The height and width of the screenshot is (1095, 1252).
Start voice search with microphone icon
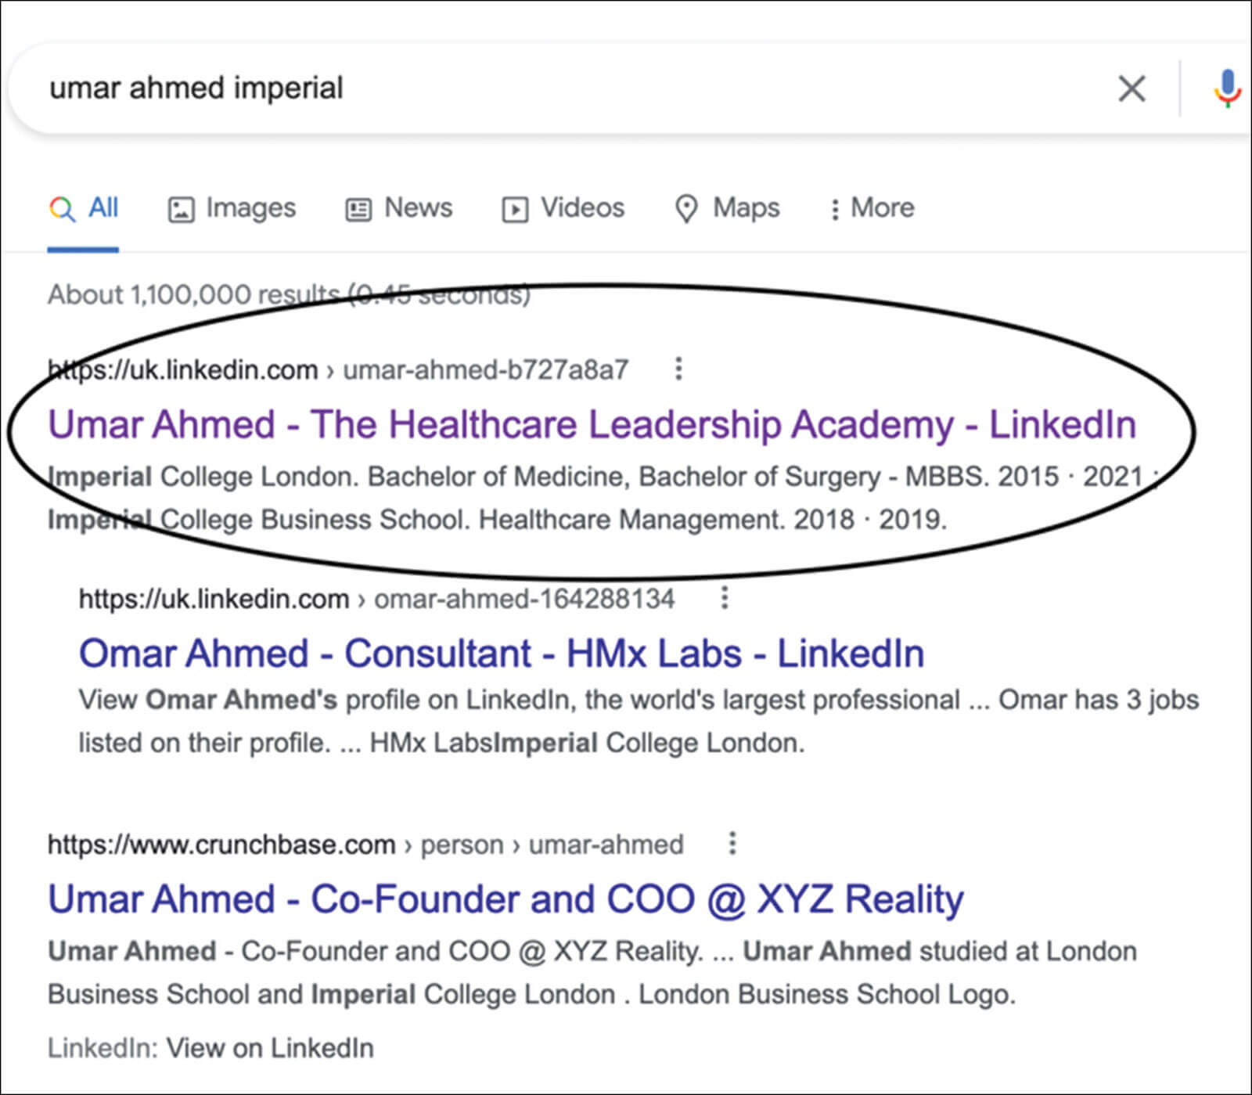1226,88
